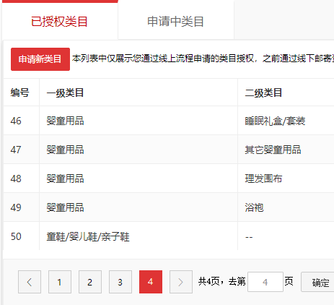Select row 50 童鞋/婴儿鞋/亲子鞋

pos(169,236)
